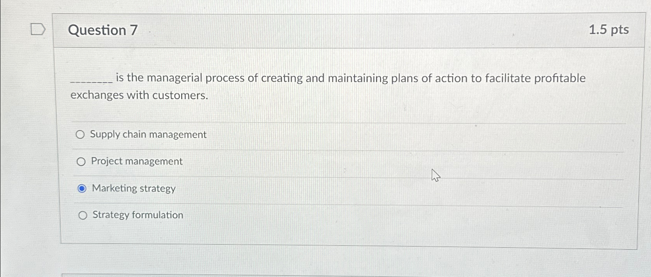Click the Marketing strategy answer text

[133, 188]
